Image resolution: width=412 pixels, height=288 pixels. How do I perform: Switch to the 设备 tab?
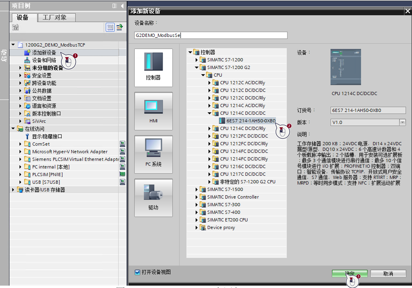pos(23,17)
